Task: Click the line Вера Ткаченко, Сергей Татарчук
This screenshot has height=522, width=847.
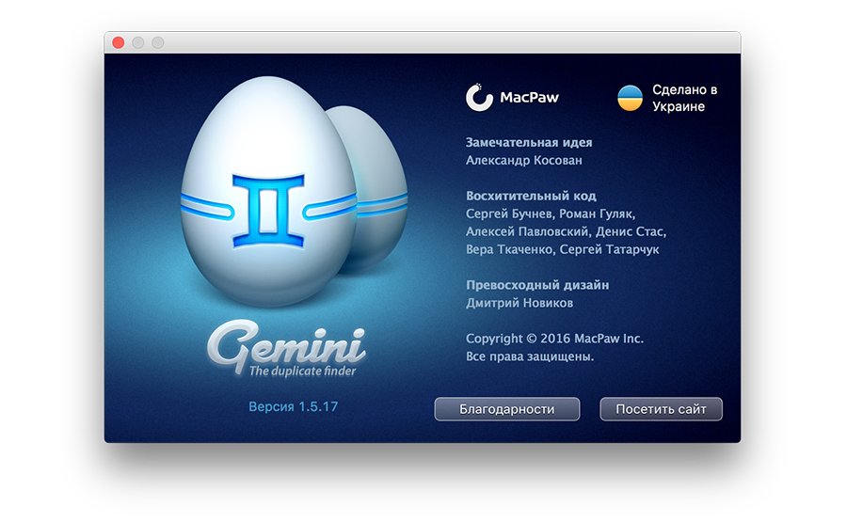Action: [563, 249]
